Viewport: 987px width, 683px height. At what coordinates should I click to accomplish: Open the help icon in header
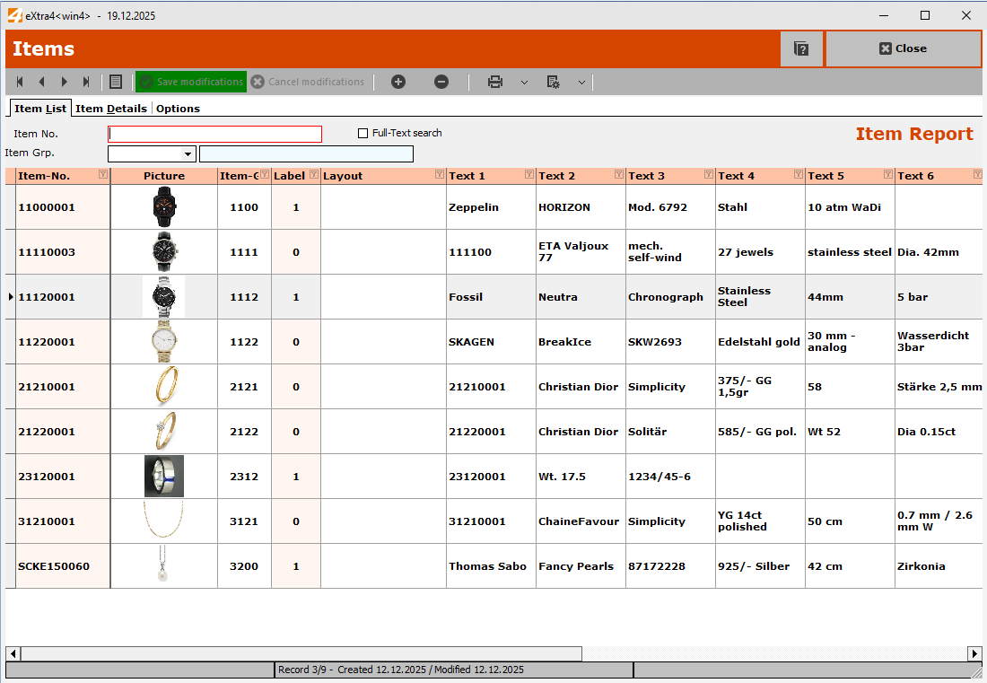click(802, 48)
